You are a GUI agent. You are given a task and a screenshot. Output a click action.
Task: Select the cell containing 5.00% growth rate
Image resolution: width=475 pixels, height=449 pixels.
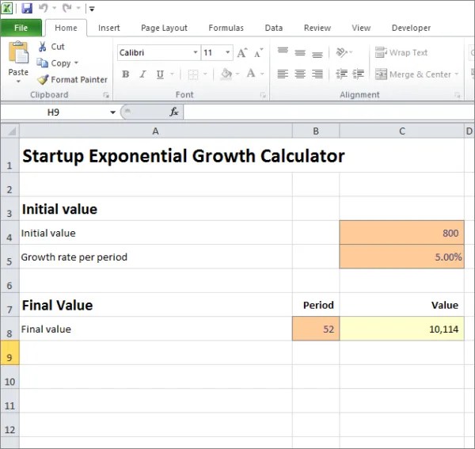click(x=402, y=257)
